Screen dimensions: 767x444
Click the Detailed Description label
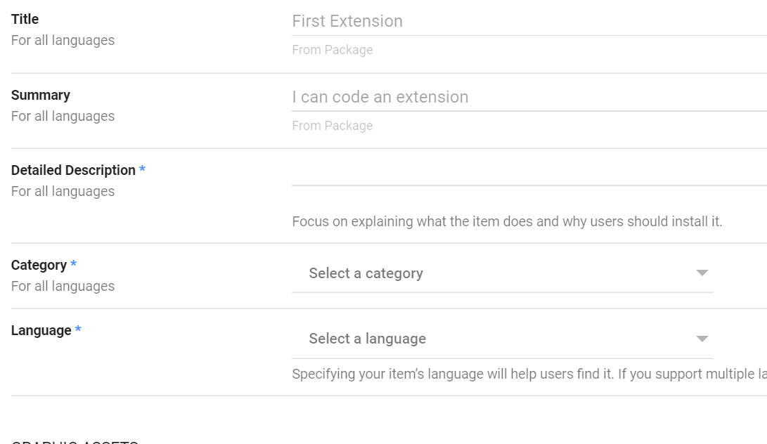point(73,170)
